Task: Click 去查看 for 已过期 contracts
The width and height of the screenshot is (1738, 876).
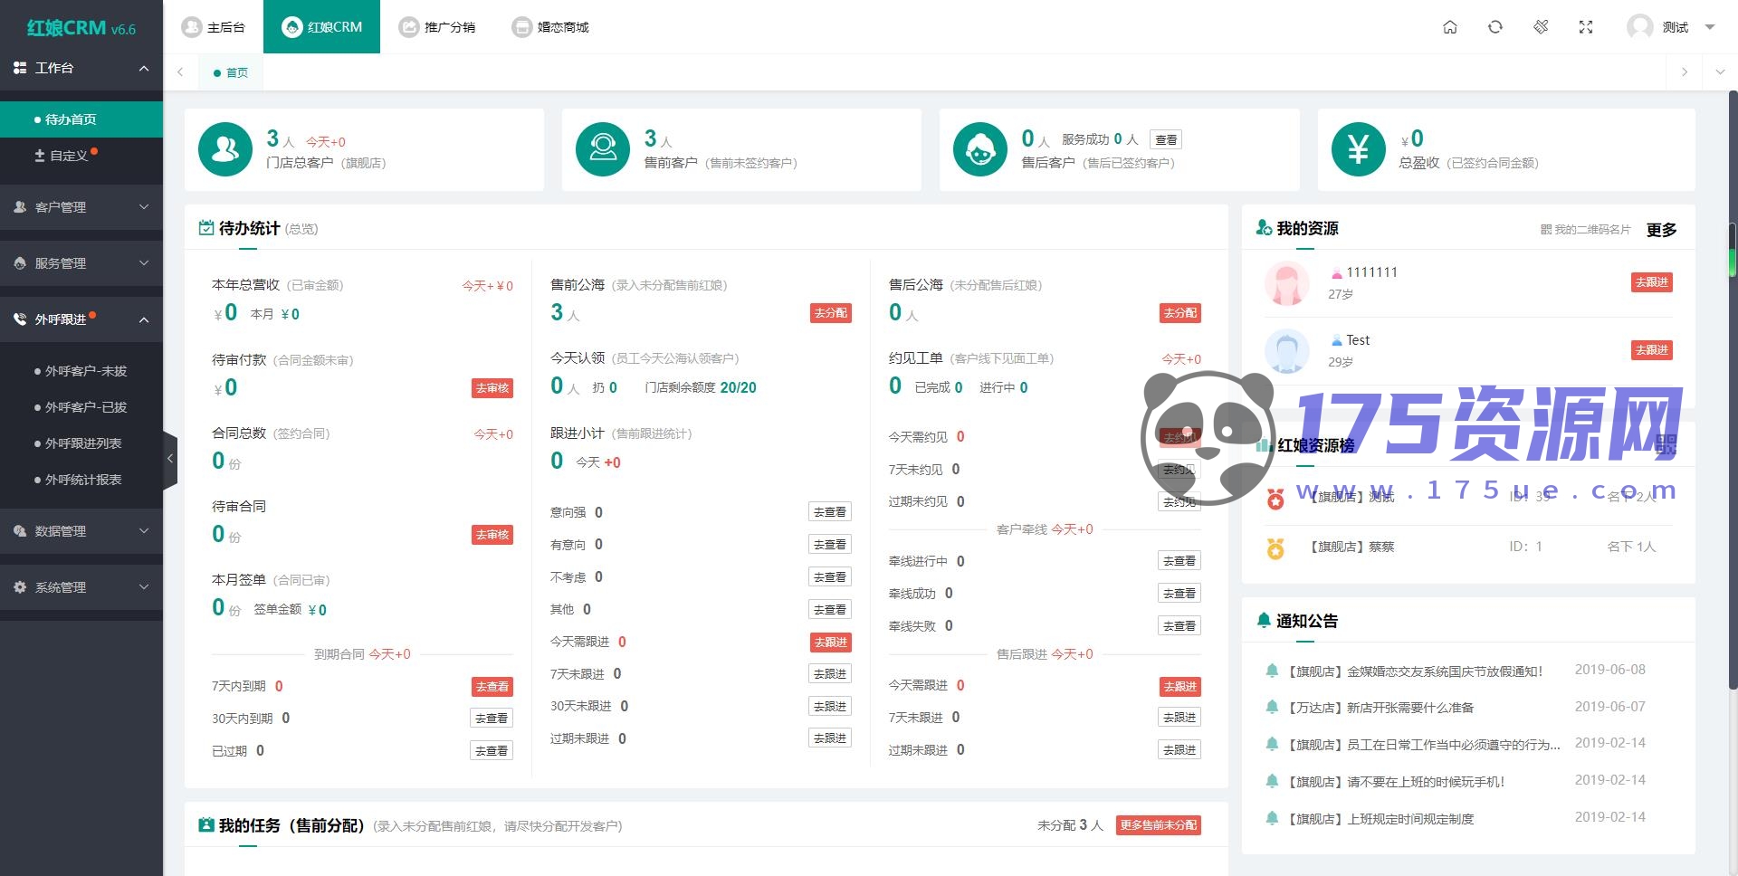Action: pos(492,751)
